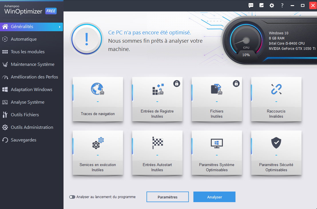Click the Paramètres Sécurité shield icon
The height and width of the screenshot is (209, 317).
coord(276,143)
